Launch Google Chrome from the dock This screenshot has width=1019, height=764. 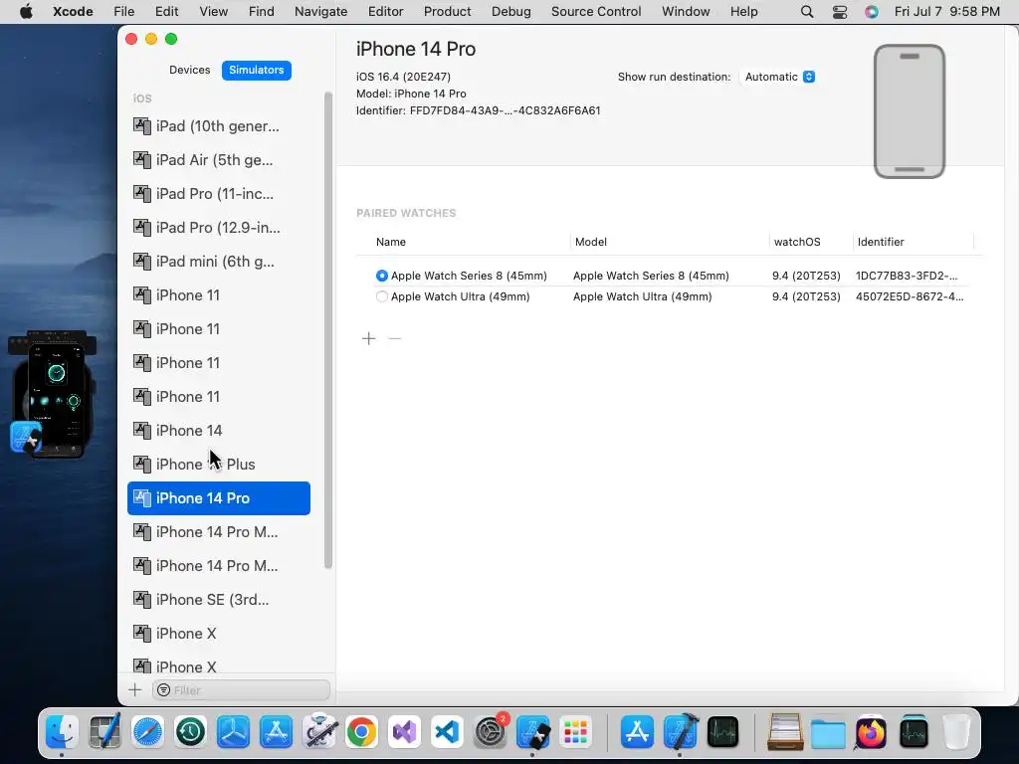(362, 731)
